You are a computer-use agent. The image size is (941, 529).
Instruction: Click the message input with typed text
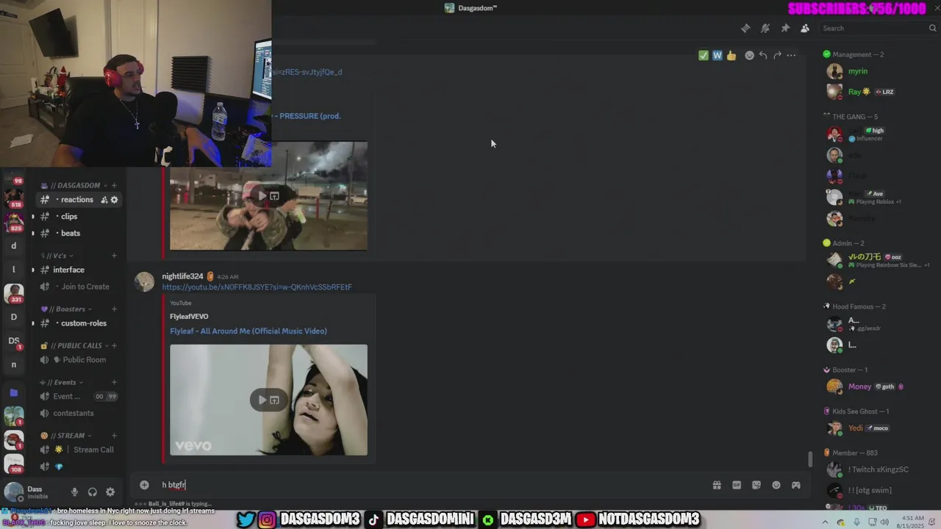tap(434, 485)
